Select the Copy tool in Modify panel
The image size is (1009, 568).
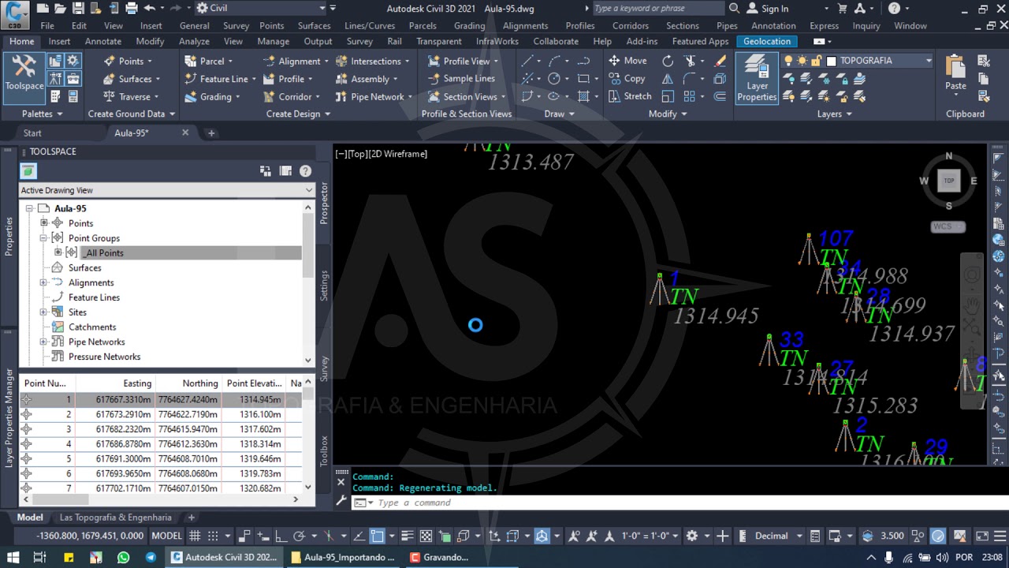click(x=627, y=78)
